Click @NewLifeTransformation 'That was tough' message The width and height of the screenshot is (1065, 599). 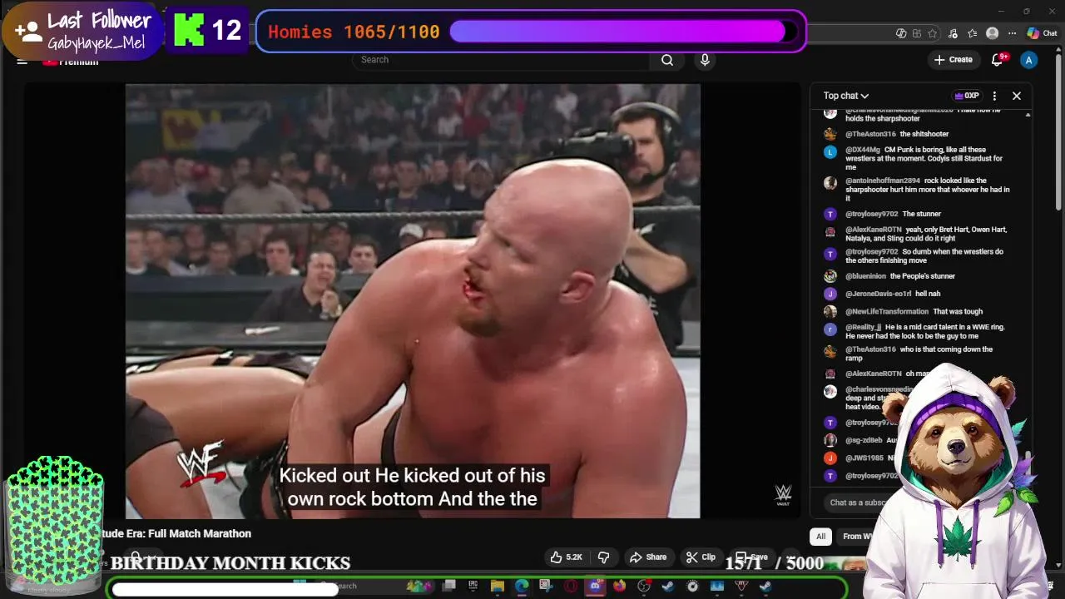tap(914, 311)
